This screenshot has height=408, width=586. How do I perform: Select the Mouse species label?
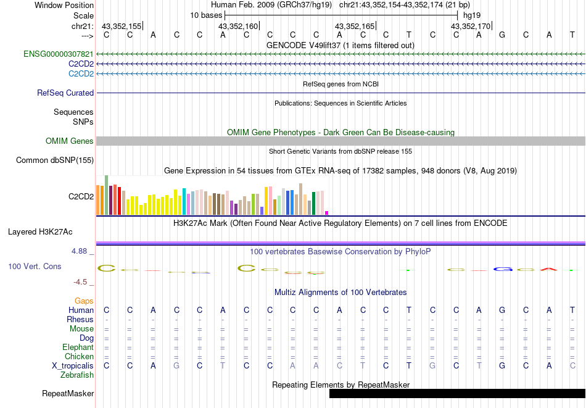(x=81, y=329)
